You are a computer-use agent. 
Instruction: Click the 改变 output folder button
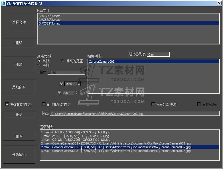[19, 114]
